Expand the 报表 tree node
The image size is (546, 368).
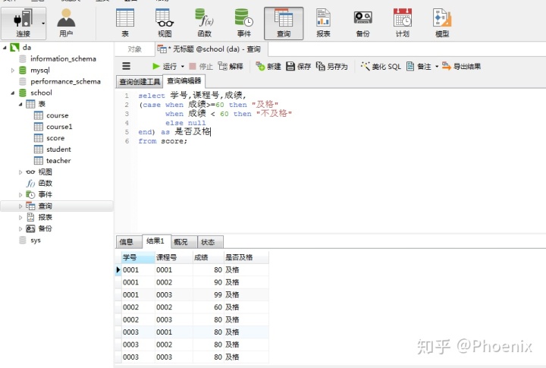(x=20, y=218)
